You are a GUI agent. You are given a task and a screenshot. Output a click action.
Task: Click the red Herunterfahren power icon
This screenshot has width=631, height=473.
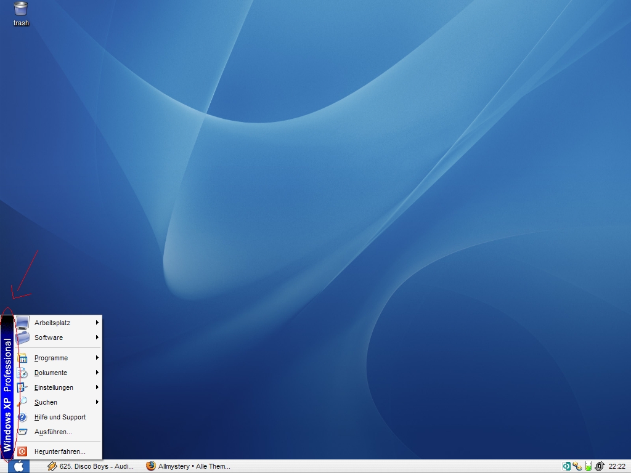pos(23,451)
